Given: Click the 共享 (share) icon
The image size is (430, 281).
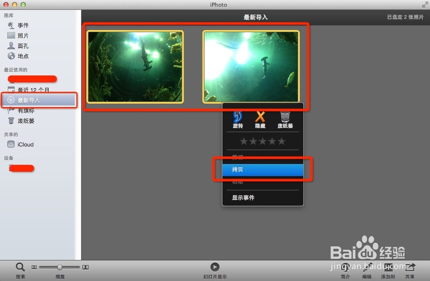Looking at the screenshot, I should click(409, 270).
